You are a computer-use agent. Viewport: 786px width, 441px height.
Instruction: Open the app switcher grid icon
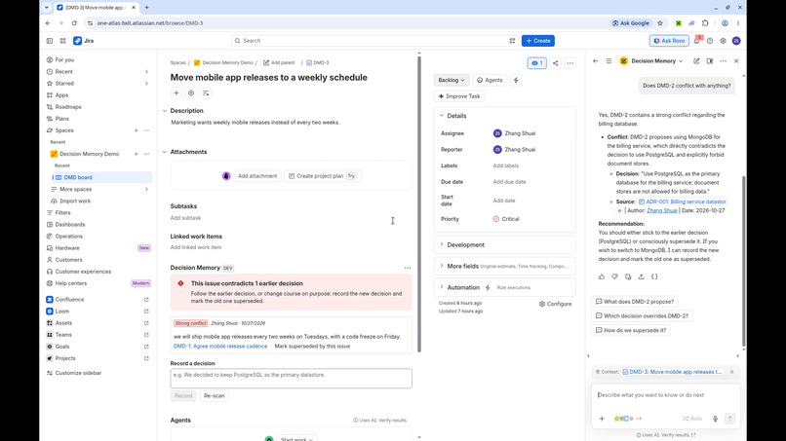click(62, 41)
